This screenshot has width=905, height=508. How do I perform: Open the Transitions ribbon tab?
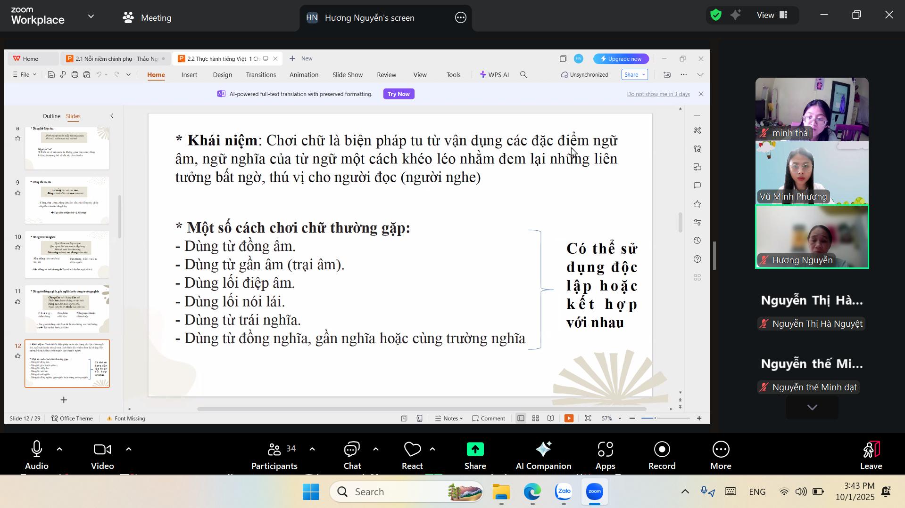point(260,74)
